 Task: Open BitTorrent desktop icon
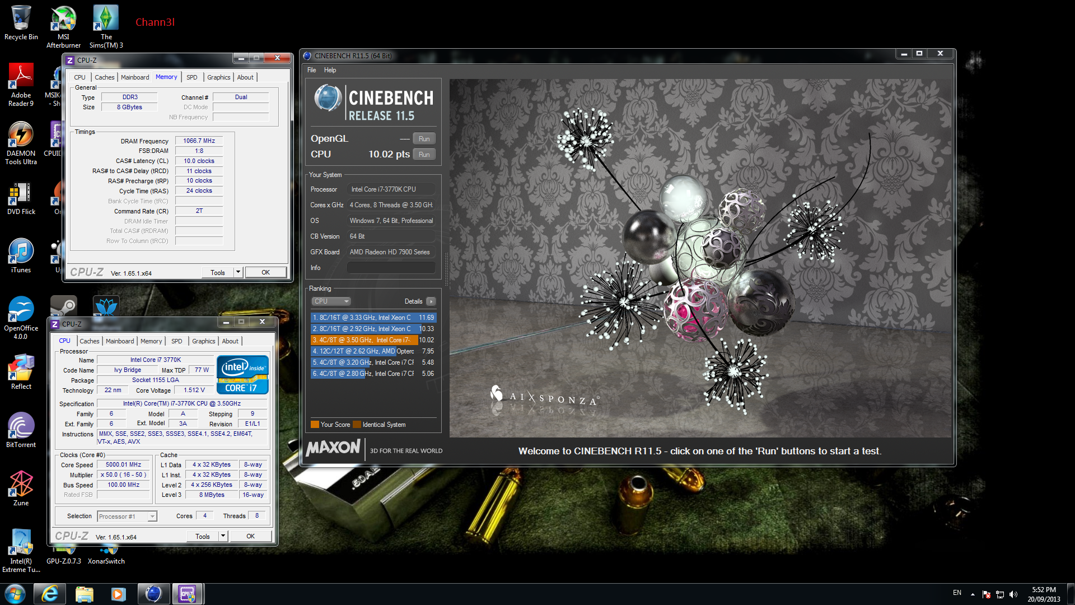click(21, 430)
